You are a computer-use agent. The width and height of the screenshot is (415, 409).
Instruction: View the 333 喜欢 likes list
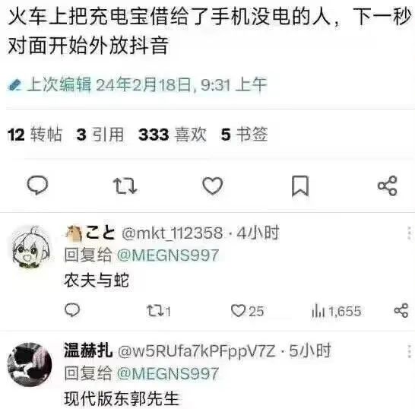[173, 135]
